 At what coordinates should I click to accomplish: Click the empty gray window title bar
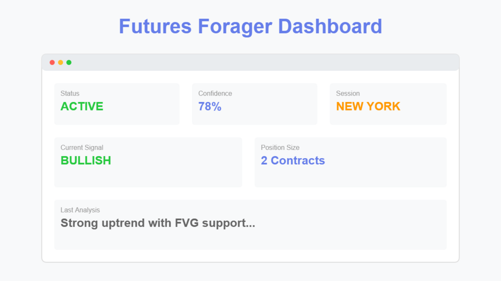(x=259, y=63)
